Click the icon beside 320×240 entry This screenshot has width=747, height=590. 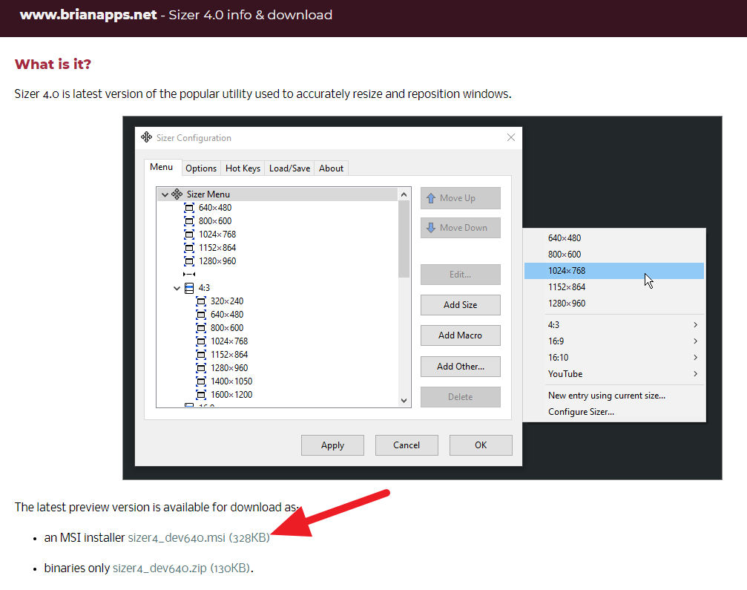click(201, 301)
